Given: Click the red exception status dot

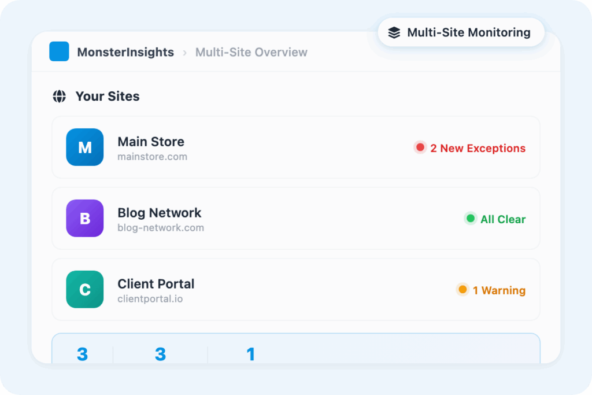Looking at the screenshot, I should click(420, 147).
